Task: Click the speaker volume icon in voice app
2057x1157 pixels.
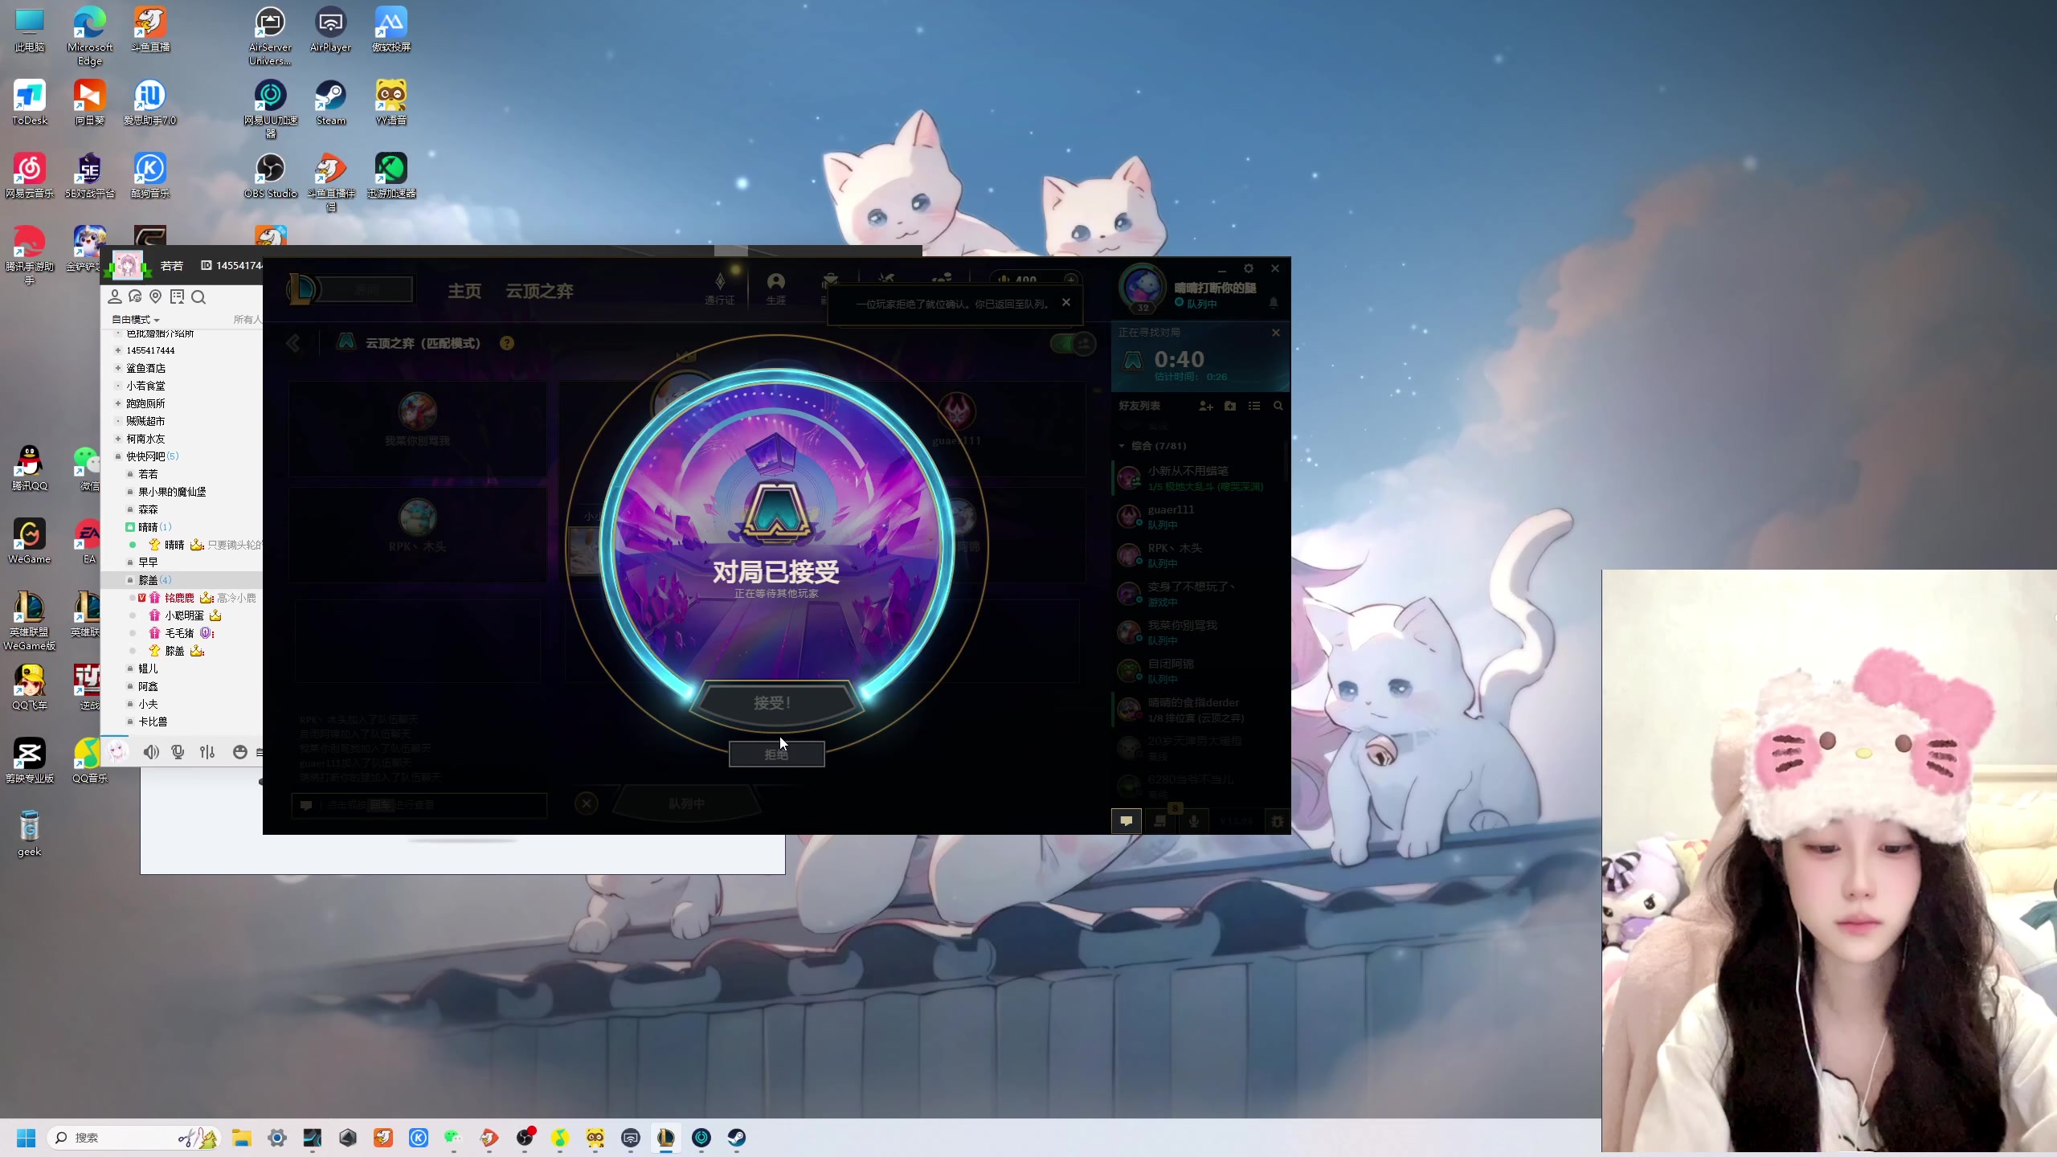Action: 150,752
